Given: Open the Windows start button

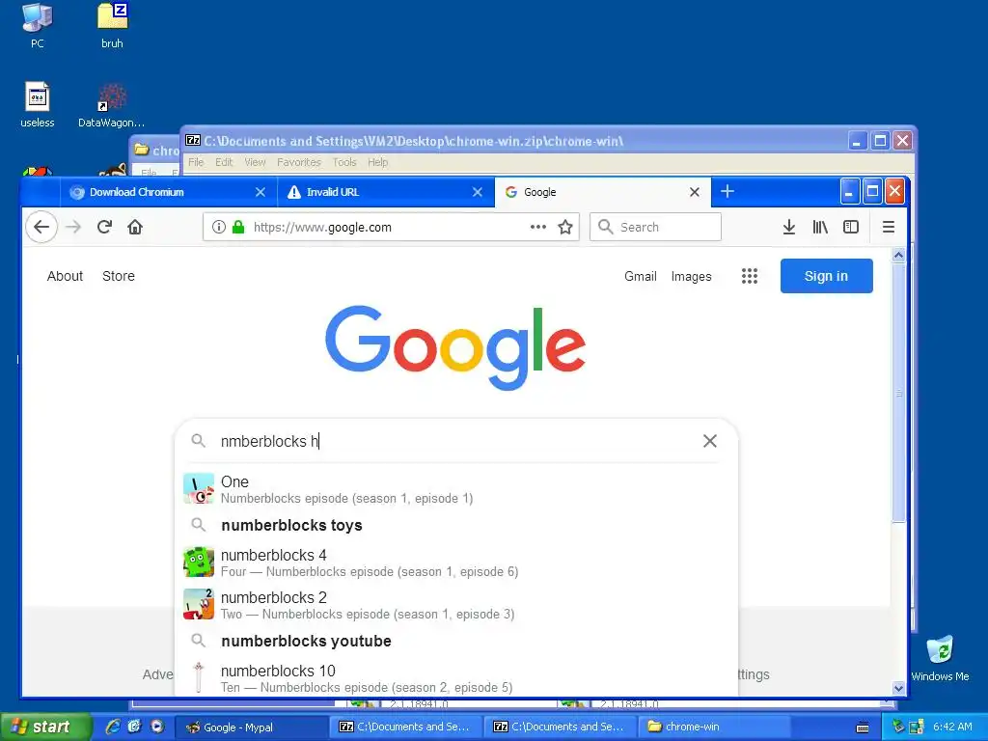Looking at the screenshot, I should click(x=44, y=727).
